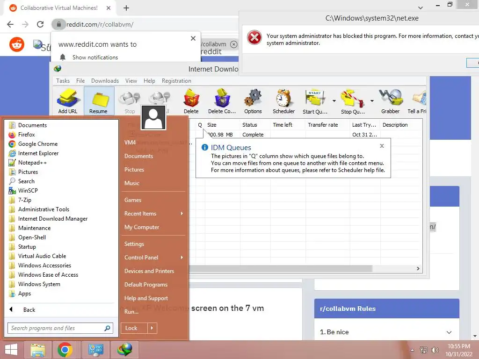Image resolution: width=479 pixels, height=359 pixels.
Task: Open the Help menu in IDM
Action: [149, 80]
